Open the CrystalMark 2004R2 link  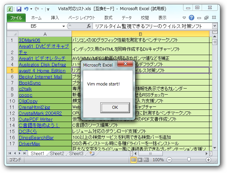tap(40, 113)
